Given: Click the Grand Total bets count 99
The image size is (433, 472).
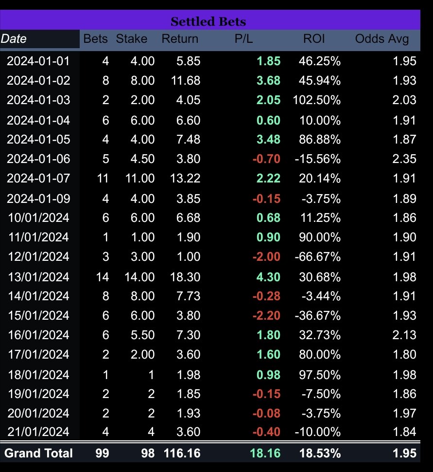Looking at the screenshot, I should [x=102, y=453].
